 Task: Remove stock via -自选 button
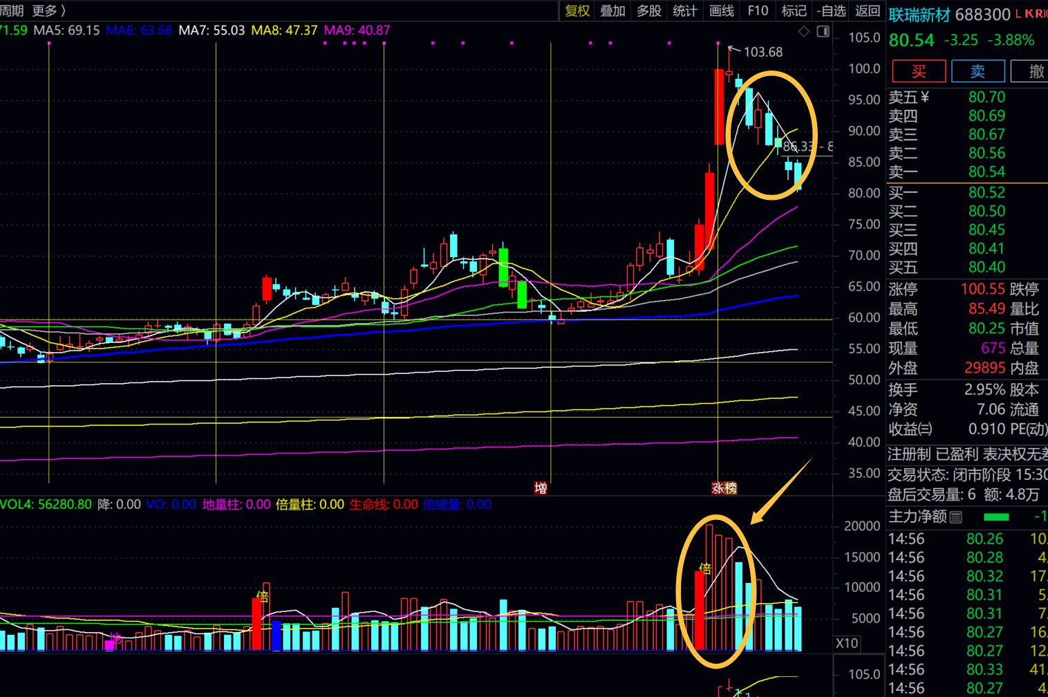pos(831,11)
